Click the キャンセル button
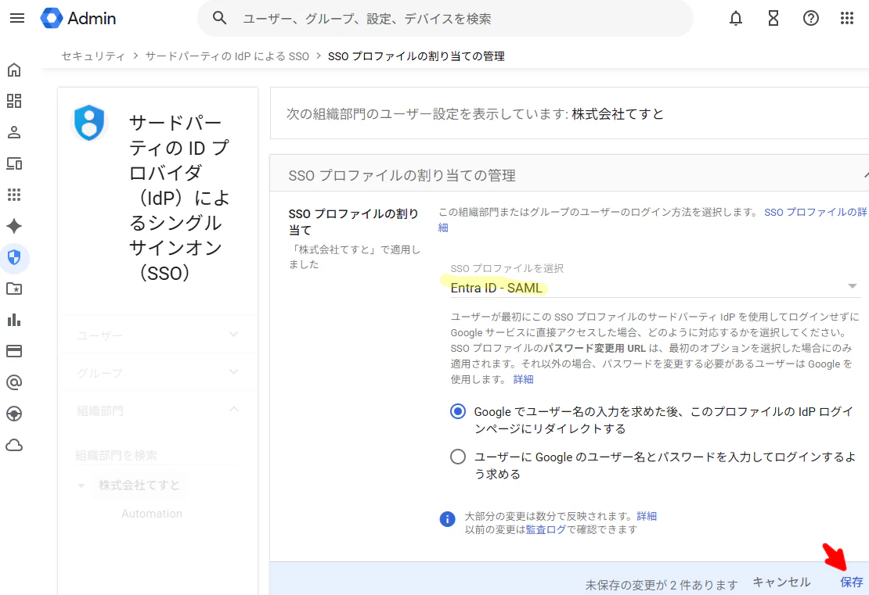The height and width of the screenshot is (595, 869). [x=781, y=582]
